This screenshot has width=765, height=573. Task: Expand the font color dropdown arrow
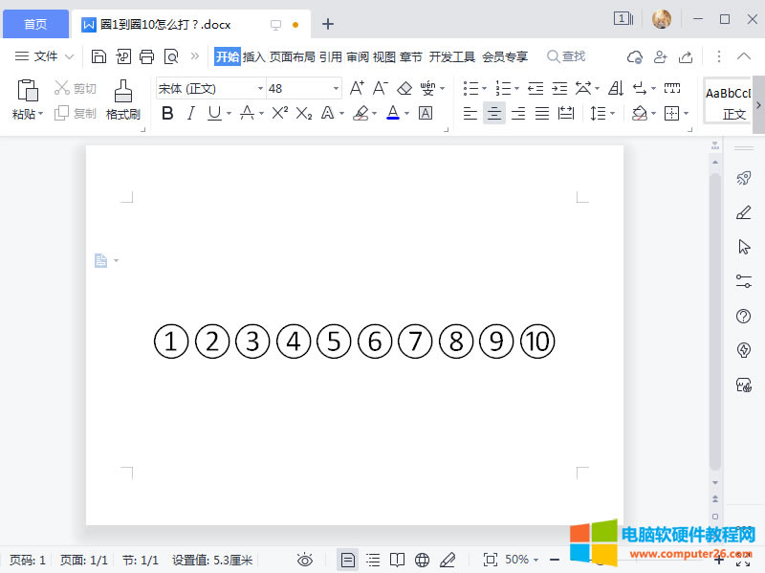[x=405, y=113]
